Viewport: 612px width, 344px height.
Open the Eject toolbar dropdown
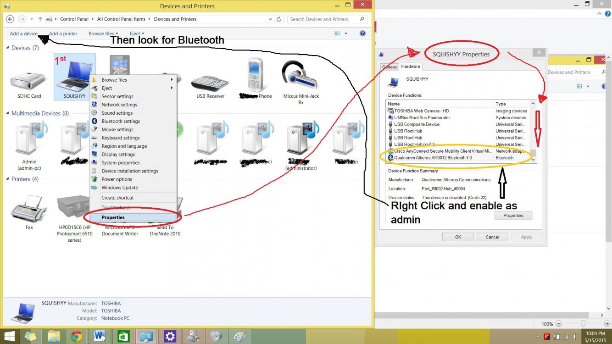pyautogui.click(x=137, y=33)
